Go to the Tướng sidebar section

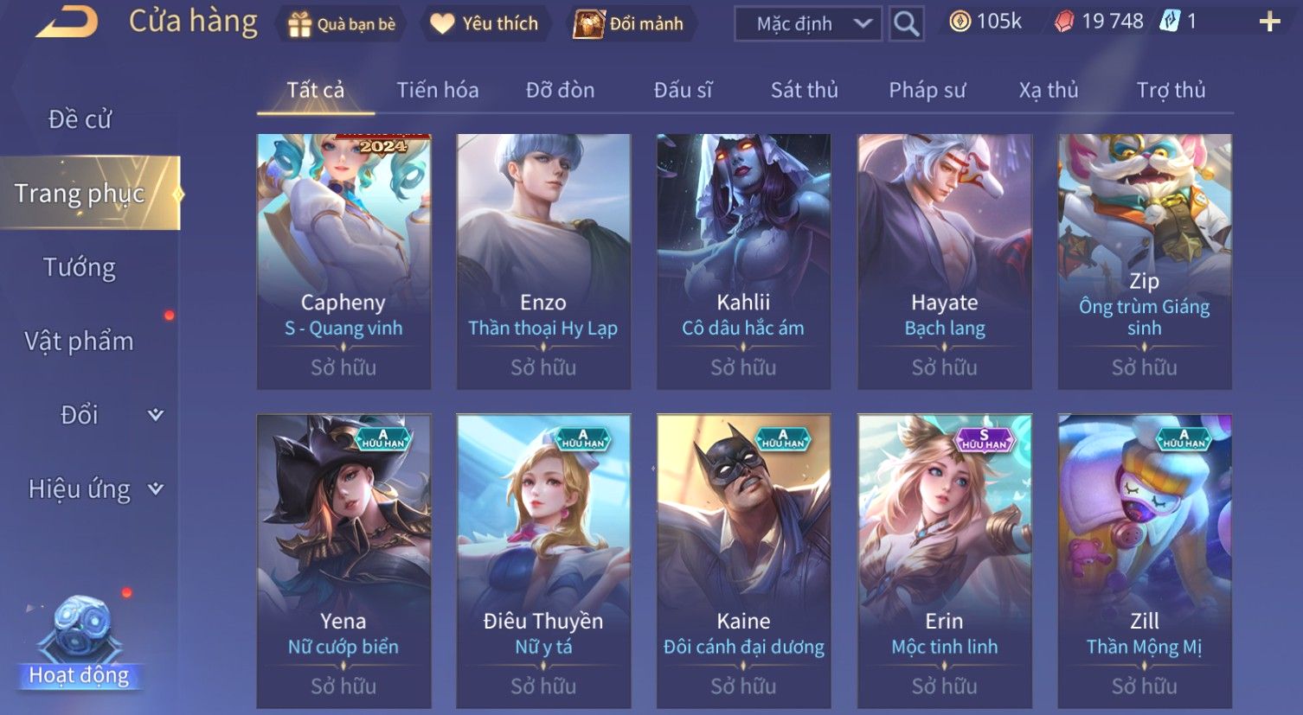click(x=80, y=268)
